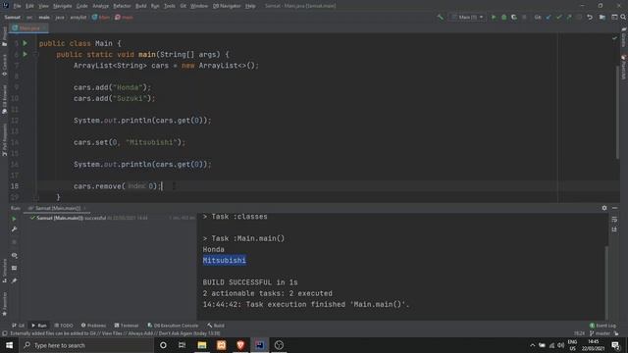Run with coverage icon in toolbar
This screenshot has width=628, height=353.
click(x=514, y=18)
